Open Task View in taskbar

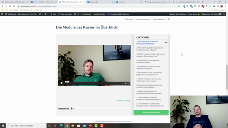tap(55, 126)
